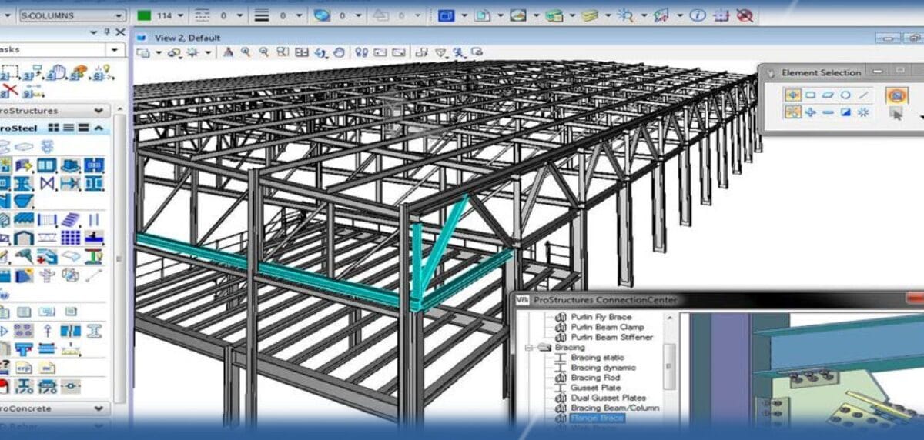Screen dimensions: 924x440
Task: Click the ProSteel drill tool icon
Action: click(x=23, y=256)
